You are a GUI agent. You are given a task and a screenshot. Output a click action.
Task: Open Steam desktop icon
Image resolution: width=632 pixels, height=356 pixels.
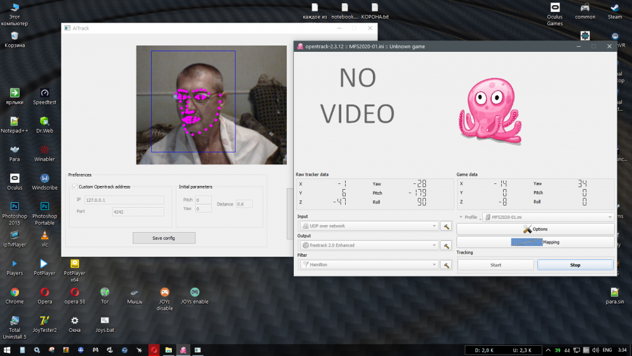point(615,11)
